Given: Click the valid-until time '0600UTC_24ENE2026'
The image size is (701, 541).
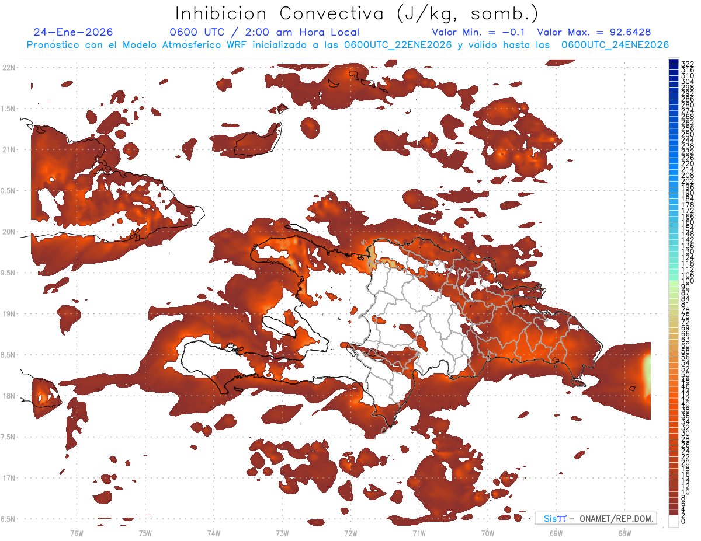Looking at the screenshot, I should click(615, 45).
